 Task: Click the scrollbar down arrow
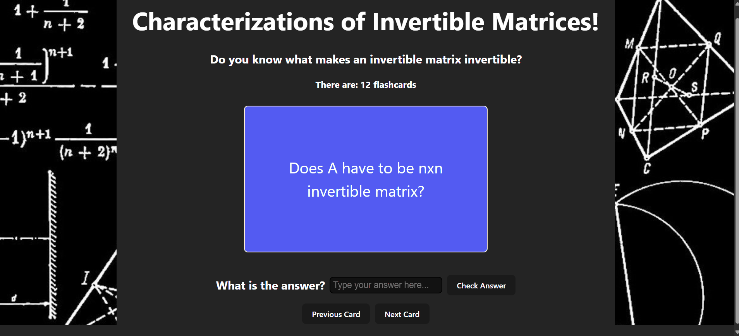point(736,332)
